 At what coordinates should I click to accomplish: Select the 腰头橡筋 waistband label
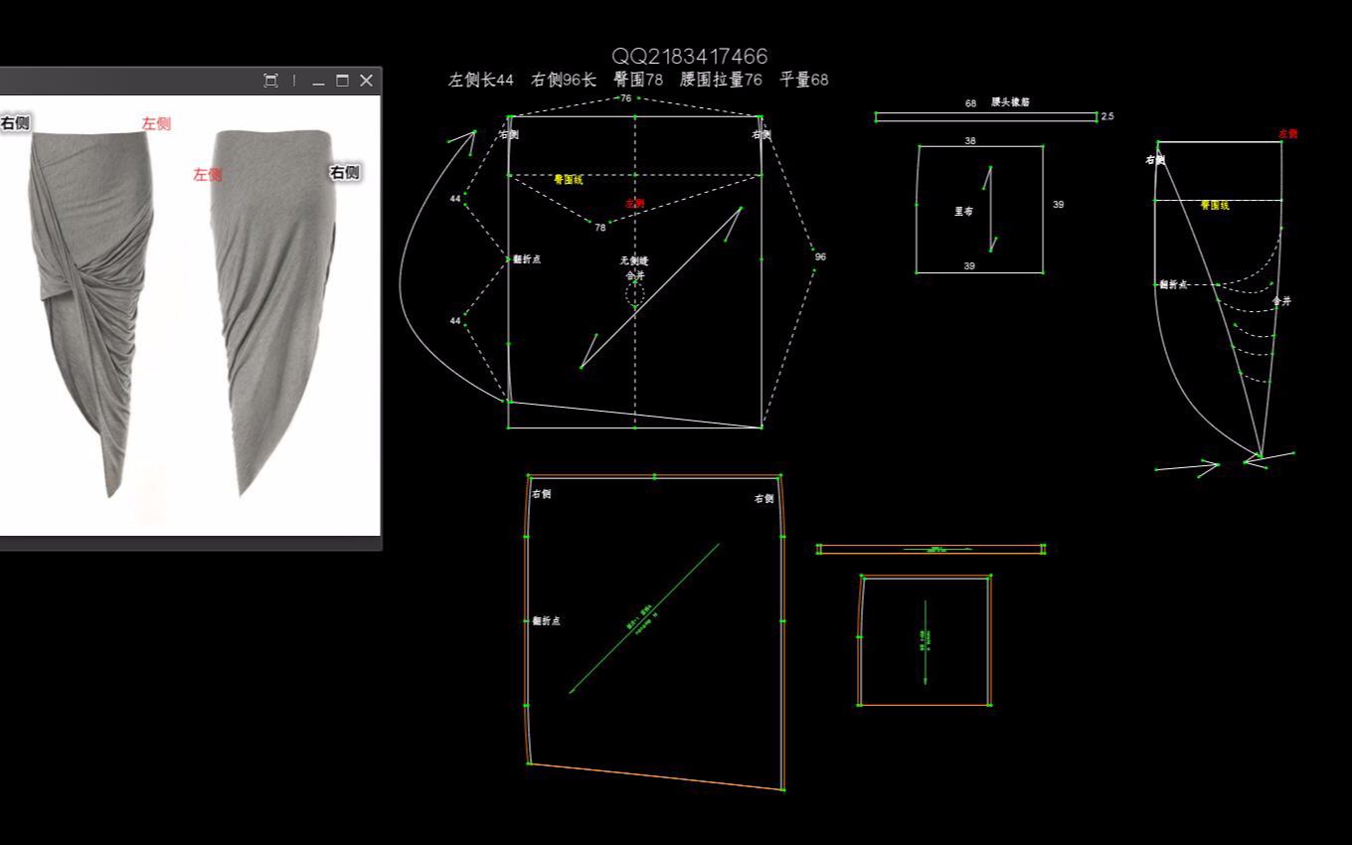[x=1010, y=102]
